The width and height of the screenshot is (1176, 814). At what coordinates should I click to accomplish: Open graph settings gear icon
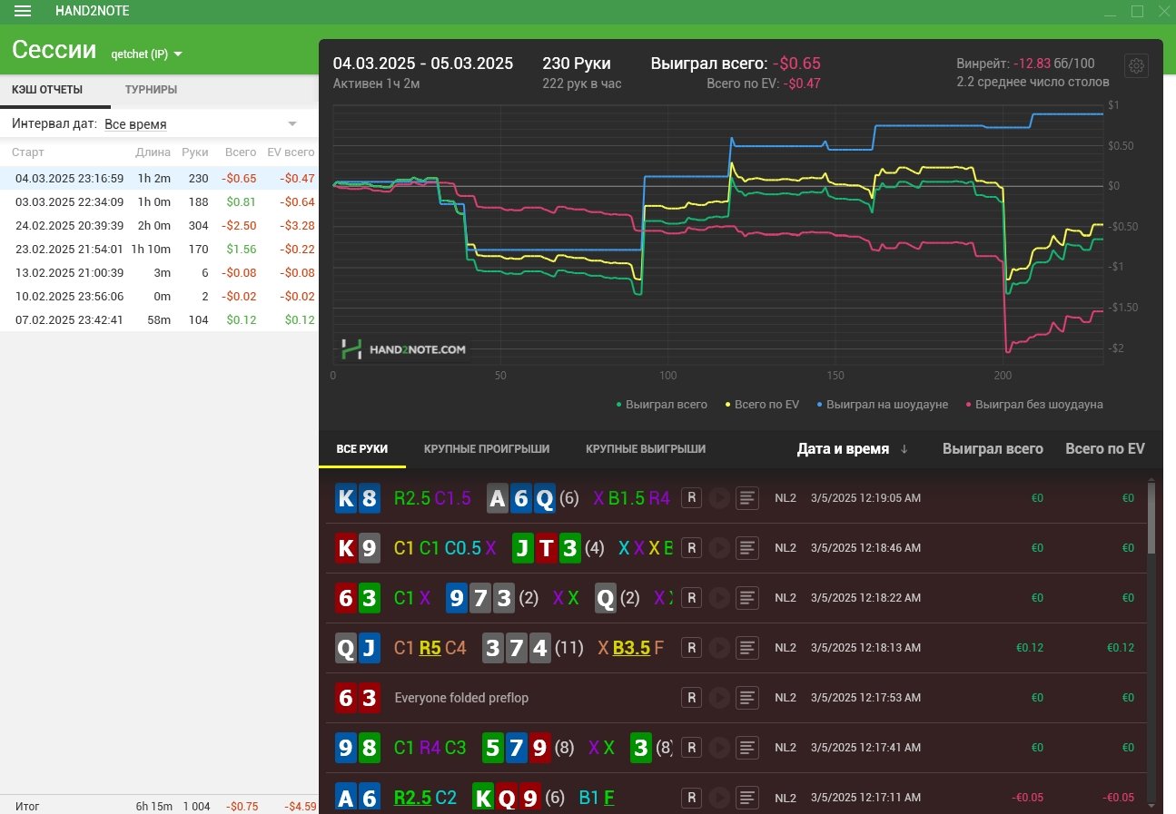(x=1137, y=66)
